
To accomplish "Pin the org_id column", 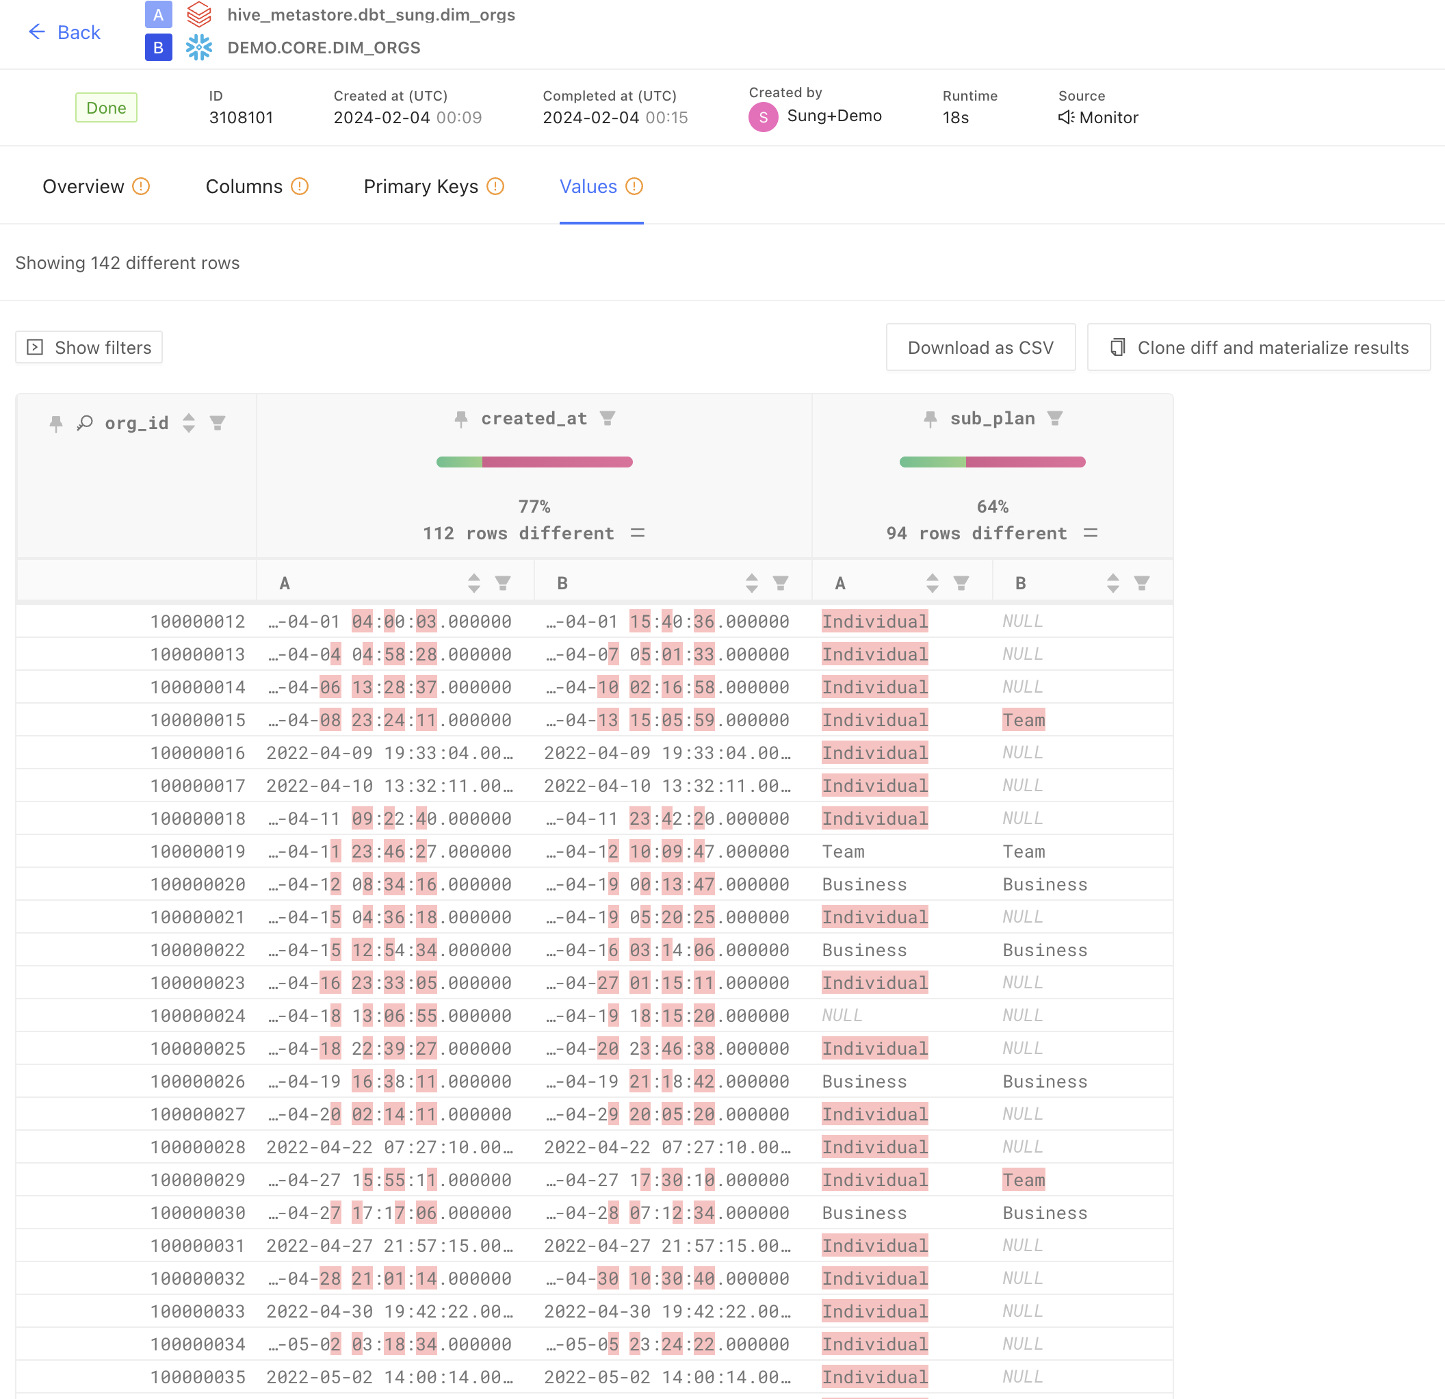I will [x=56, y=423].
